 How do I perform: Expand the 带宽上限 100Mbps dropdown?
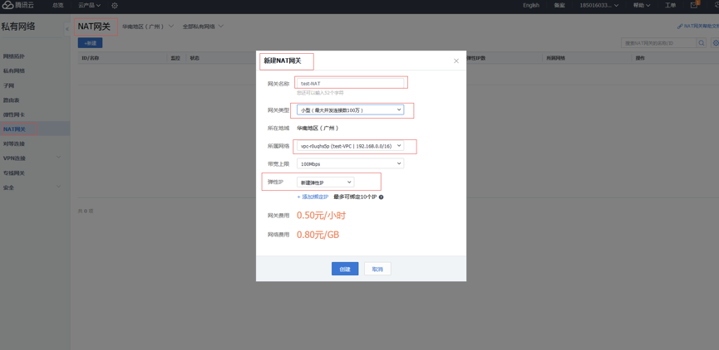click(x=350, y=164)
